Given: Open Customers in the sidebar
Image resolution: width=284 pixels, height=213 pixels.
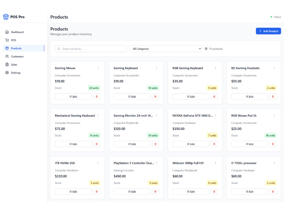Looking at the screenshot, I should click(24, 57).
